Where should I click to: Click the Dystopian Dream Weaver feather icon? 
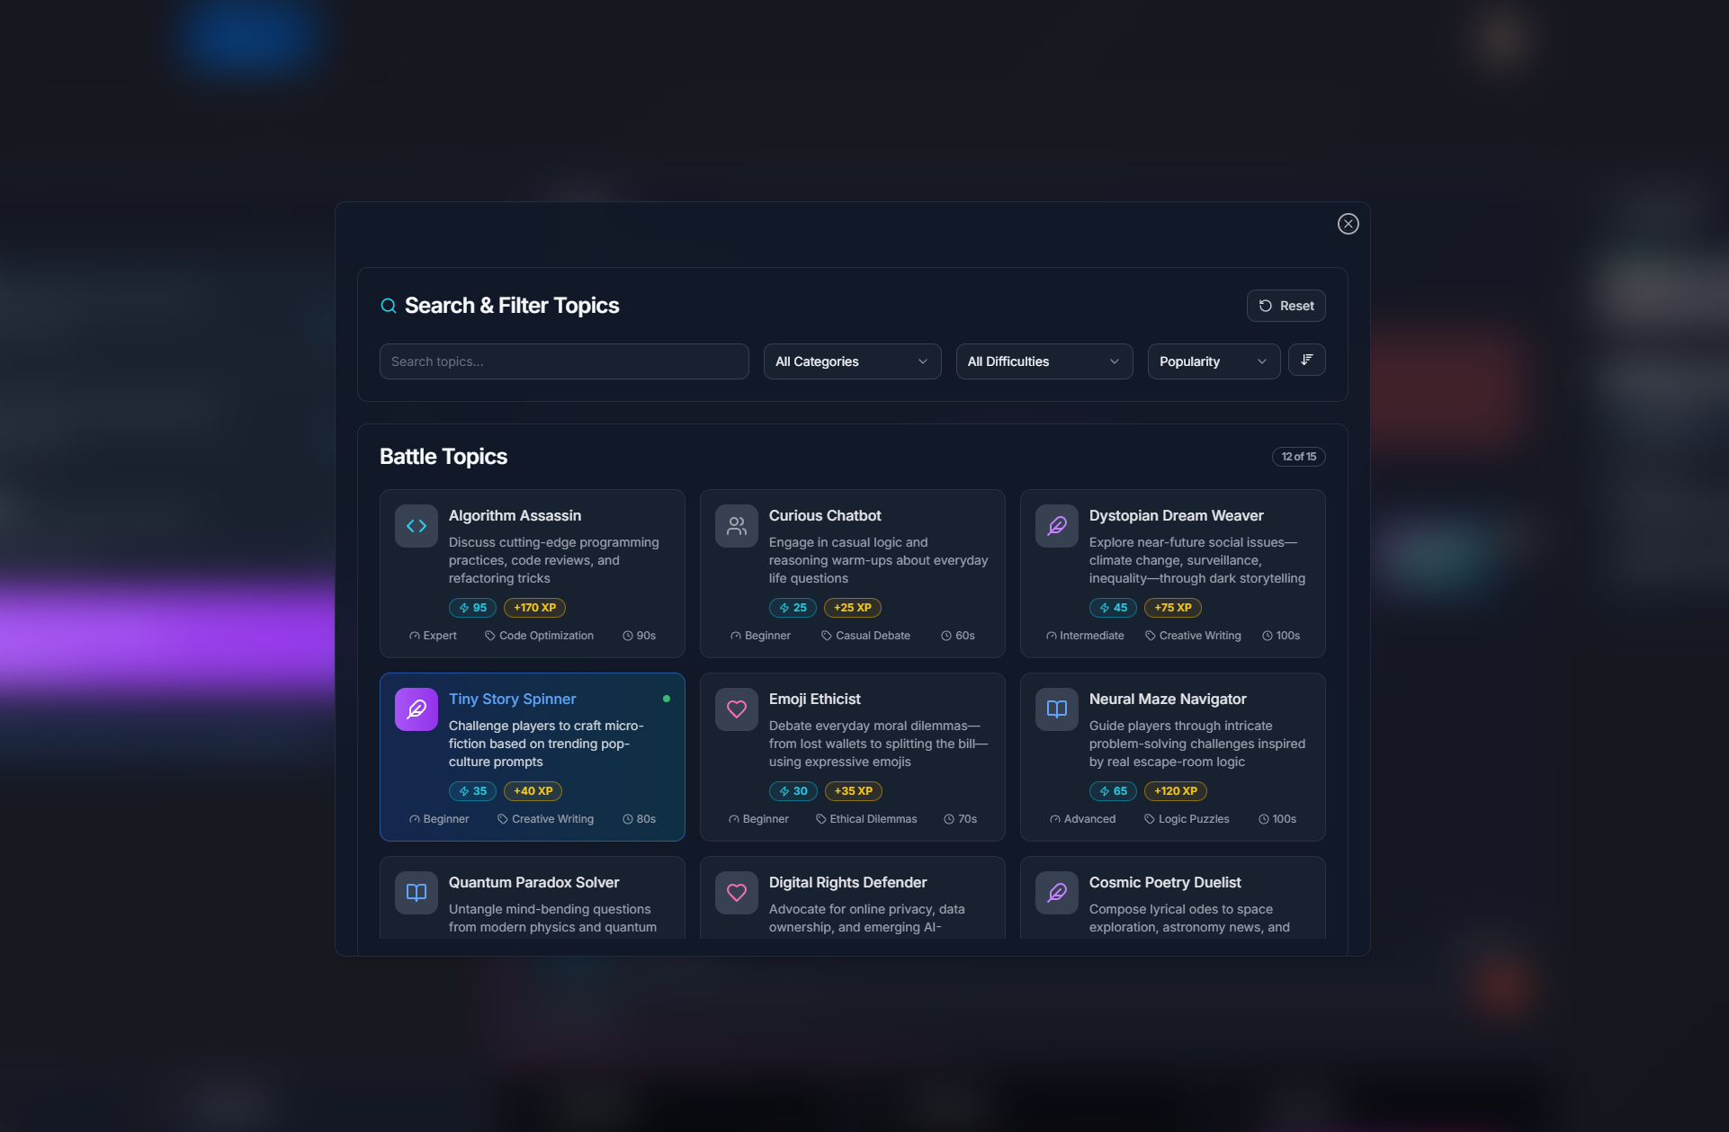pyautogui.click(x=1056, y=526)
